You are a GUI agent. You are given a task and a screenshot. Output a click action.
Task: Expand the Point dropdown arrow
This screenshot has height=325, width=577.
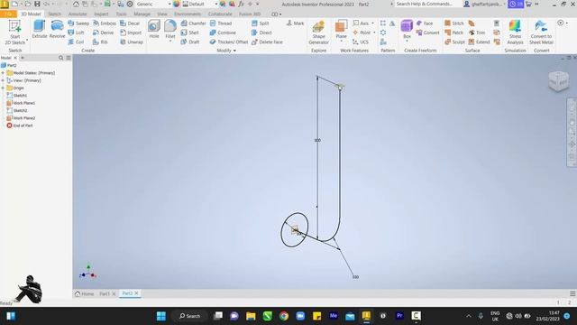click(x=374, y=32)
